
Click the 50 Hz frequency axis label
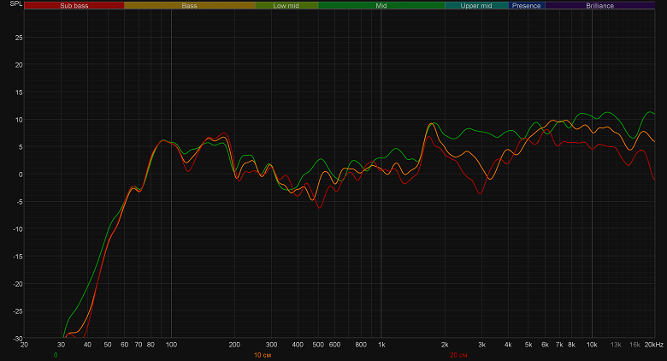pos(108,345)
